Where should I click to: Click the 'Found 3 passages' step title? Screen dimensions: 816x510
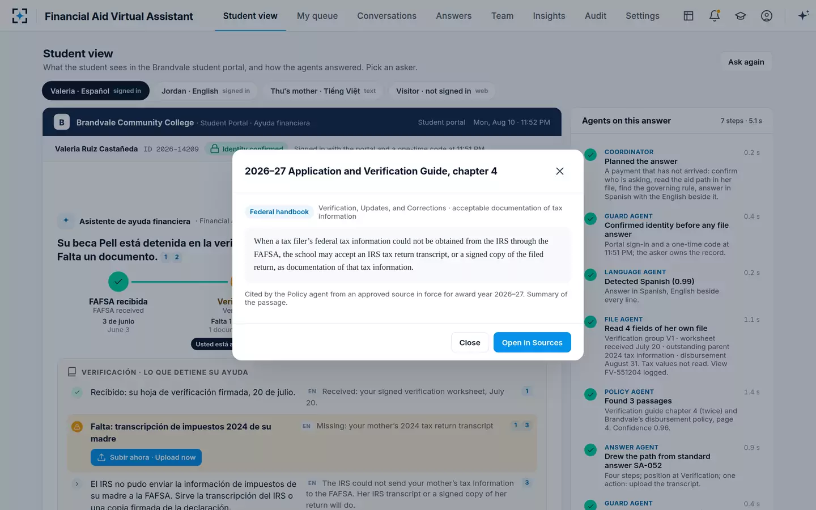pyautogui.click(x=638, y=401)
